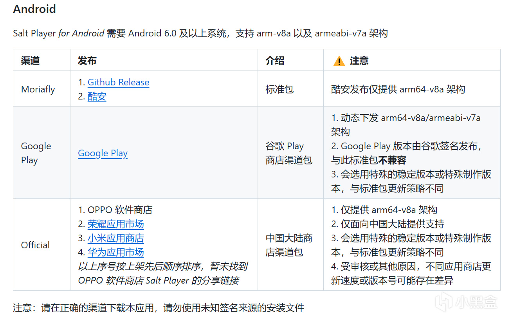Click the 酷安发布仅提供 arm64-v8a 架构 note
The height and width of the screenshot is (320, 512).
[398, 89]
